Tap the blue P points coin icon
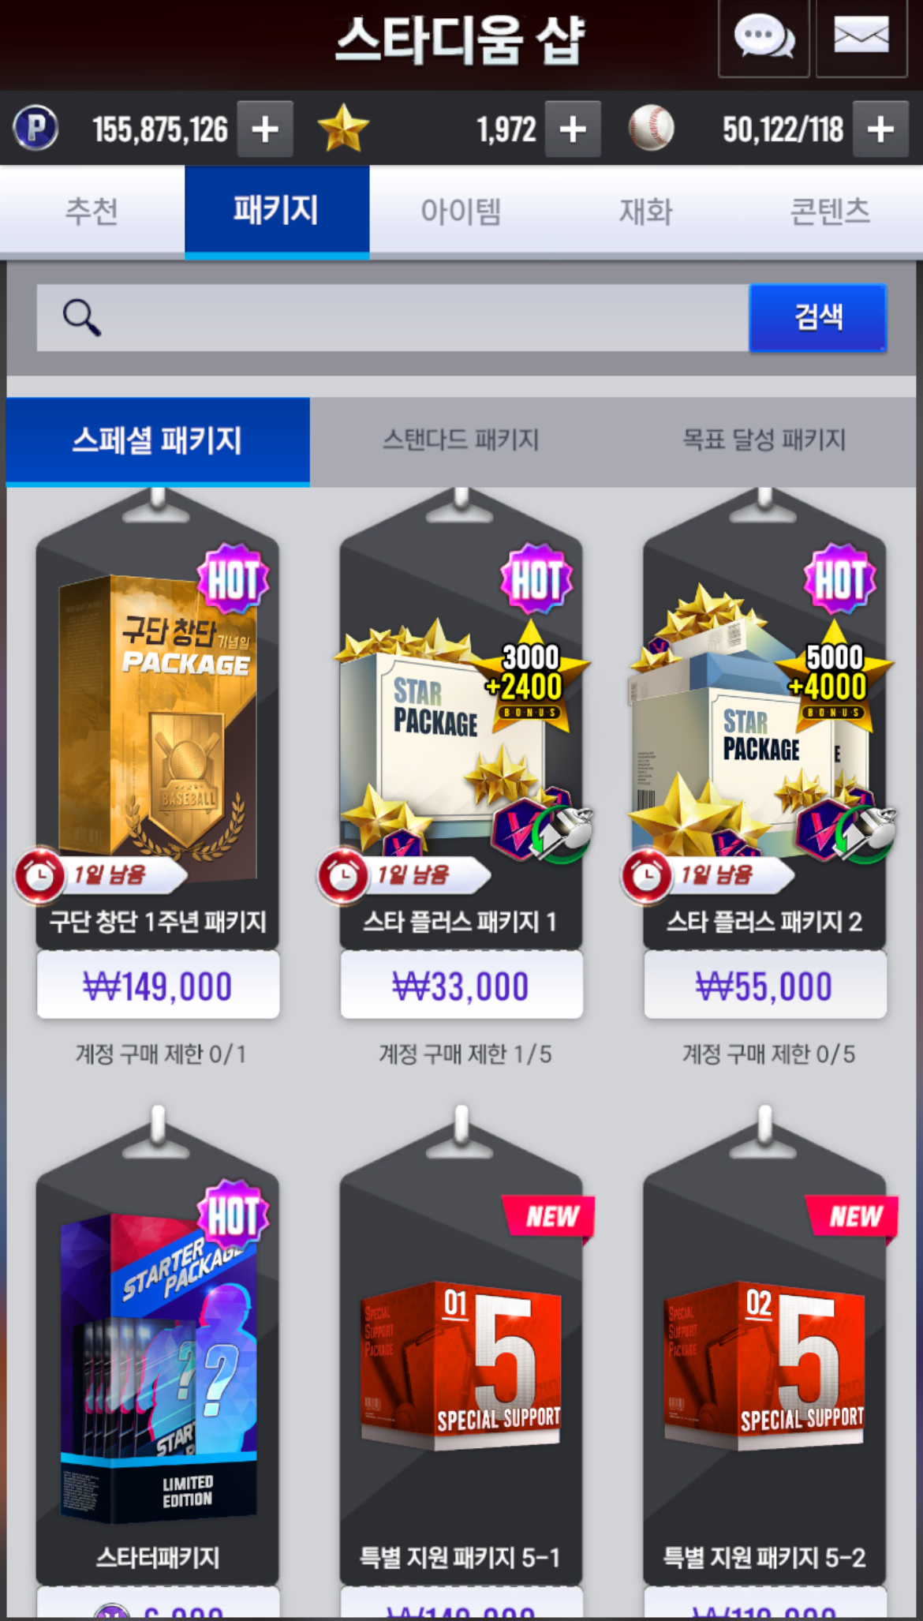 pos(35,128)
